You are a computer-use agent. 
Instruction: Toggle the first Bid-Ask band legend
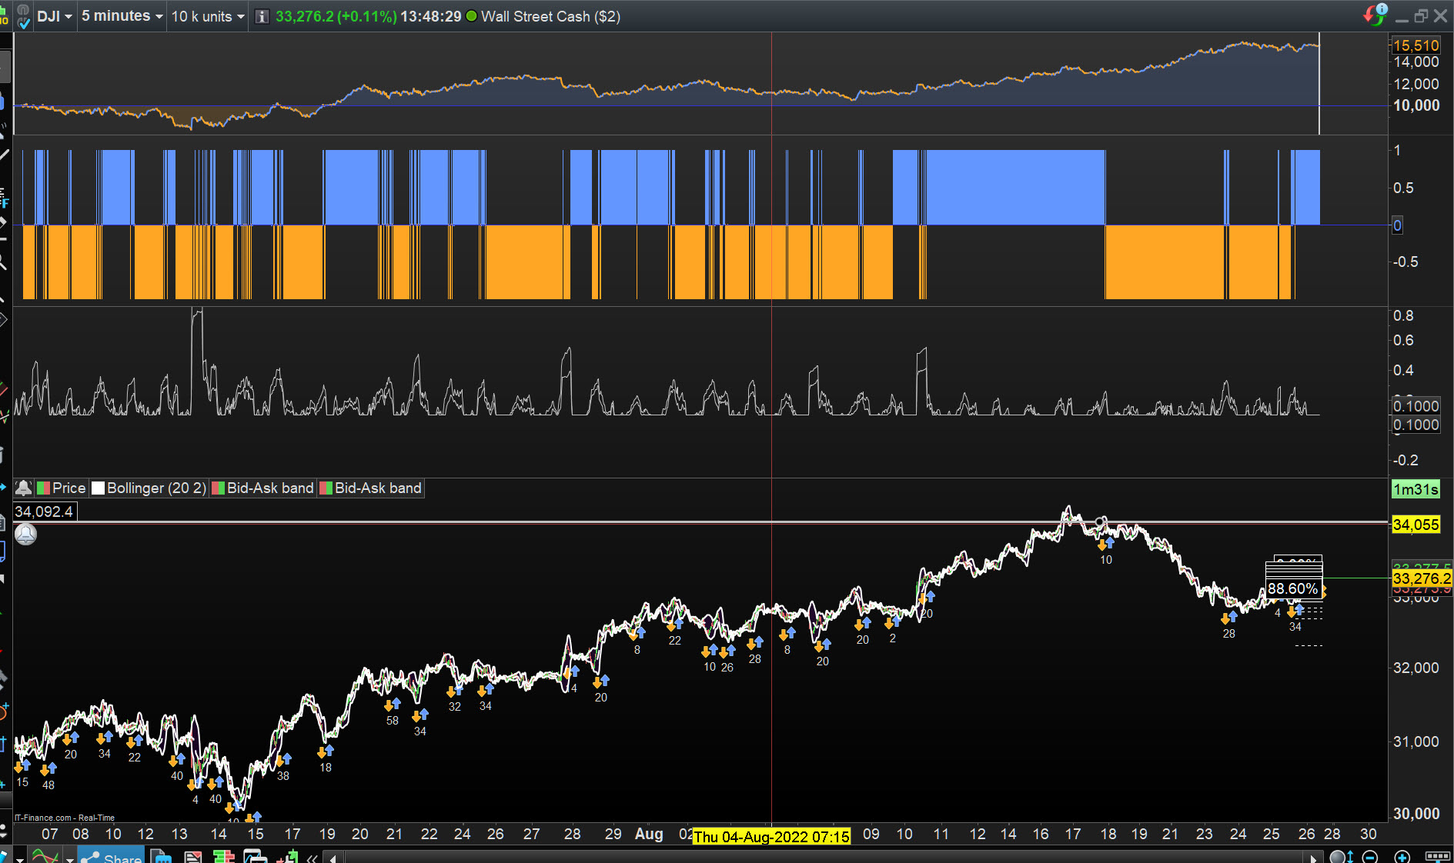coord(263,488)
